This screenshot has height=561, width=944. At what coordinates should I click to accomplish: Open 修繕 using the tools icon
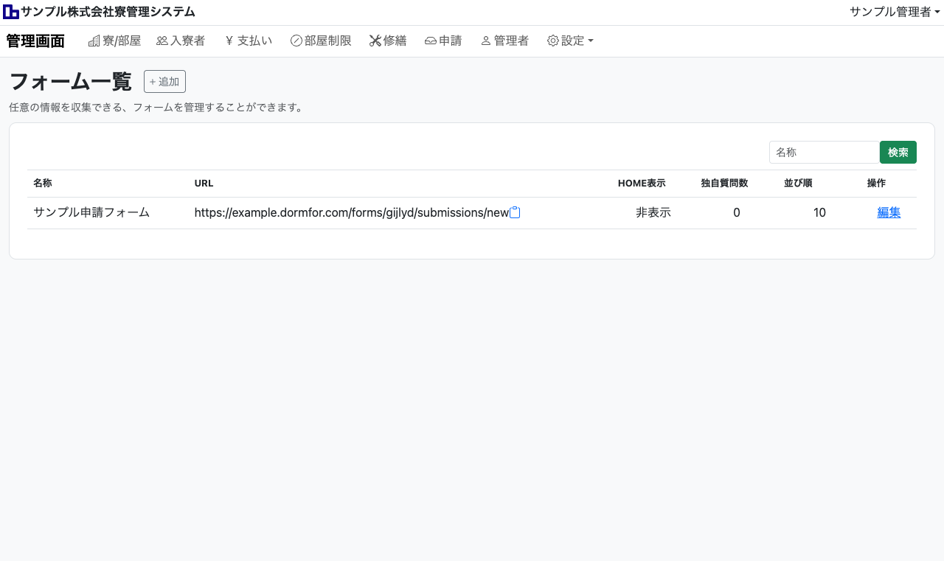click(x=375, y=41)
